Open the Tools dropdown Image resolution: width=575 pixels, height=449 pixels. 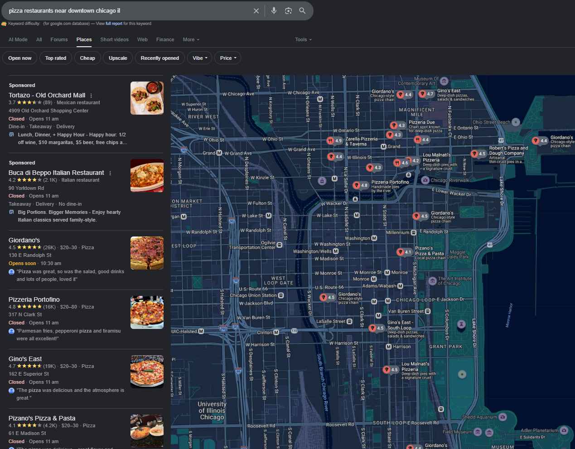pyautogui.click(x=303, y=40)
